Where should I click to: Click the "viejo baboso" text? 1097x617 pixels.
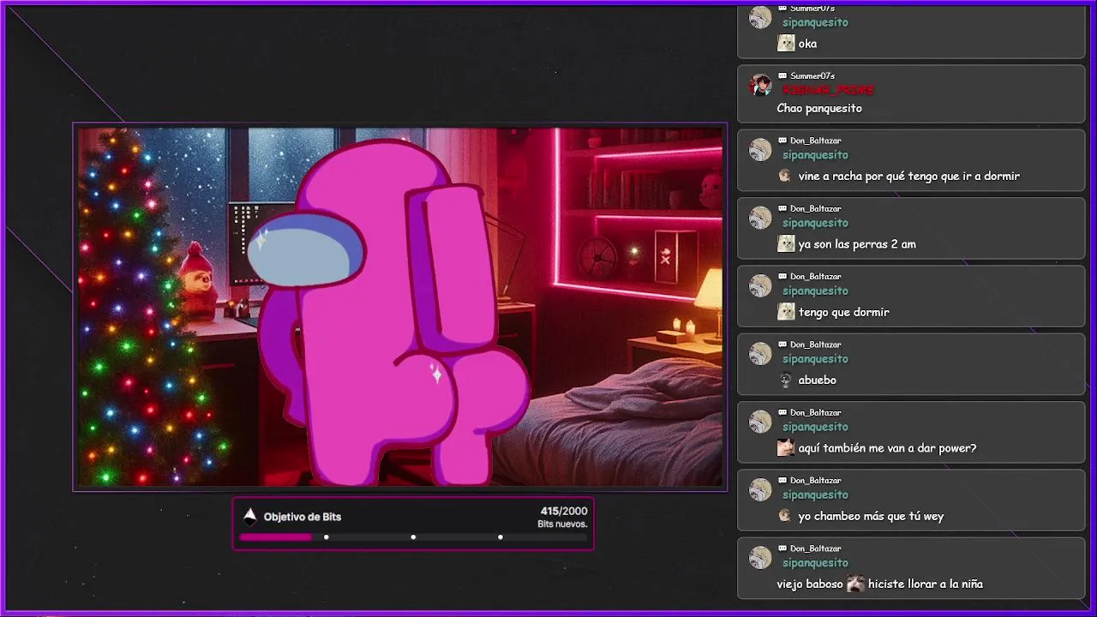tap(811, 584)
